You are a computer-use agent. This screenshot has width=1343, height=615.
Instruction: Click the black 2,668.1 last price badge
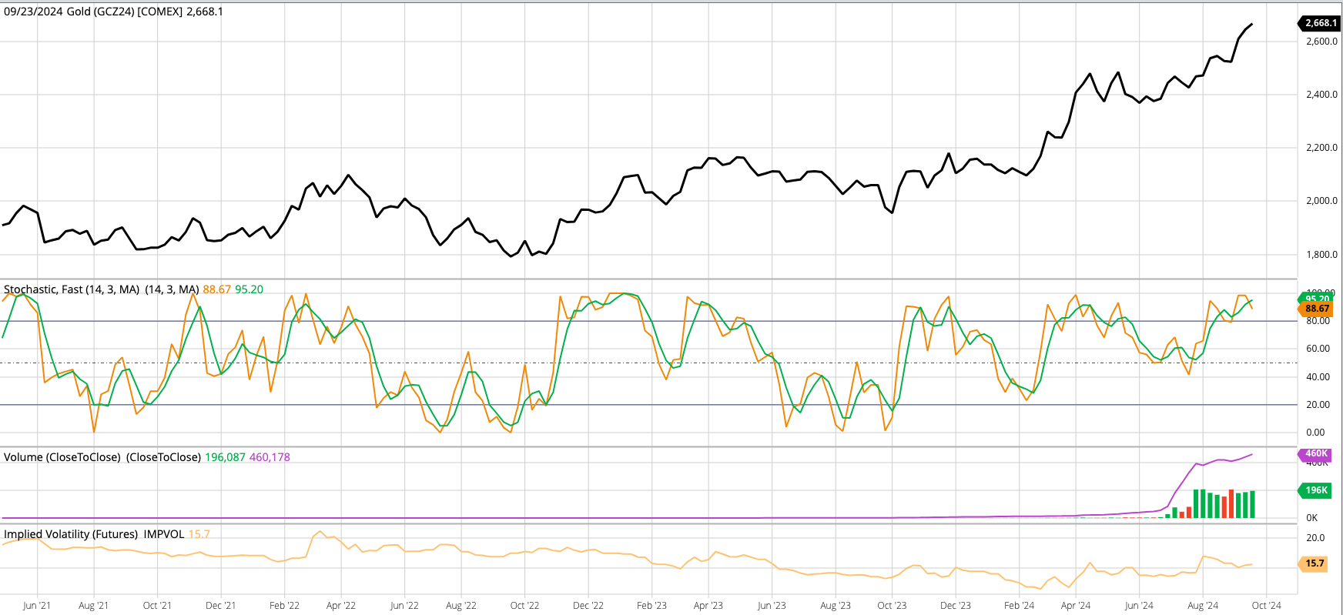point(1320,23)
